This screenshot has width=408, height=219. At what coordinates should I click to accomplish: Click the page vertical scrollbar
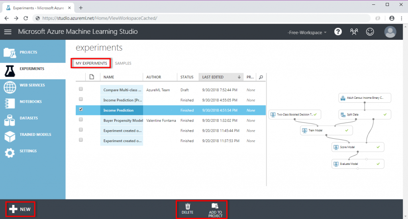click(x=405, y=121)
